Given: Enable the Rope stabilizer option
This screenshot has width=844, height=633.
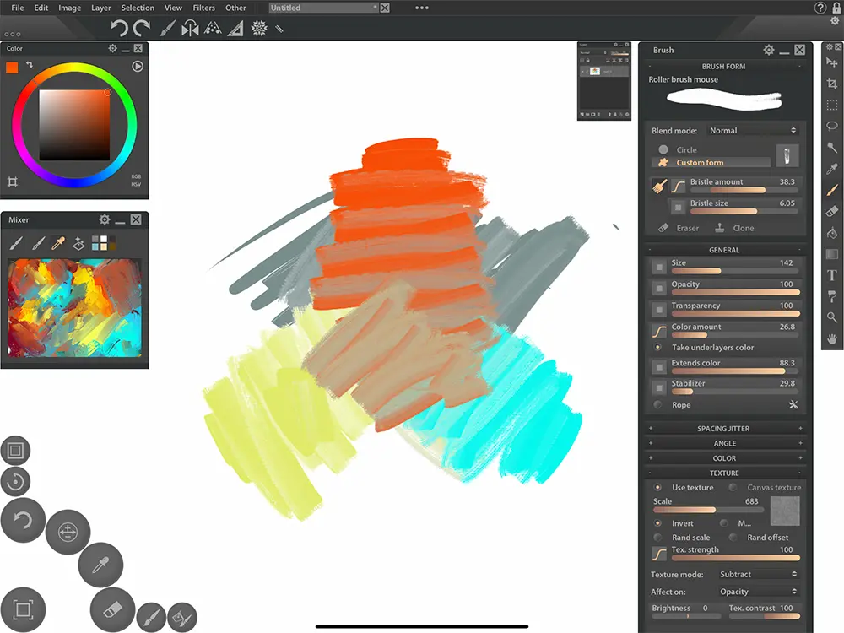Looking at the screenshot, I should tap(658, 405).
